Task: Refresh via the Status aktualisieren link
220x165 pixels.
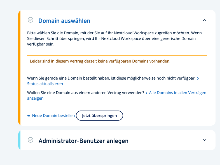Action: (45, 84)
